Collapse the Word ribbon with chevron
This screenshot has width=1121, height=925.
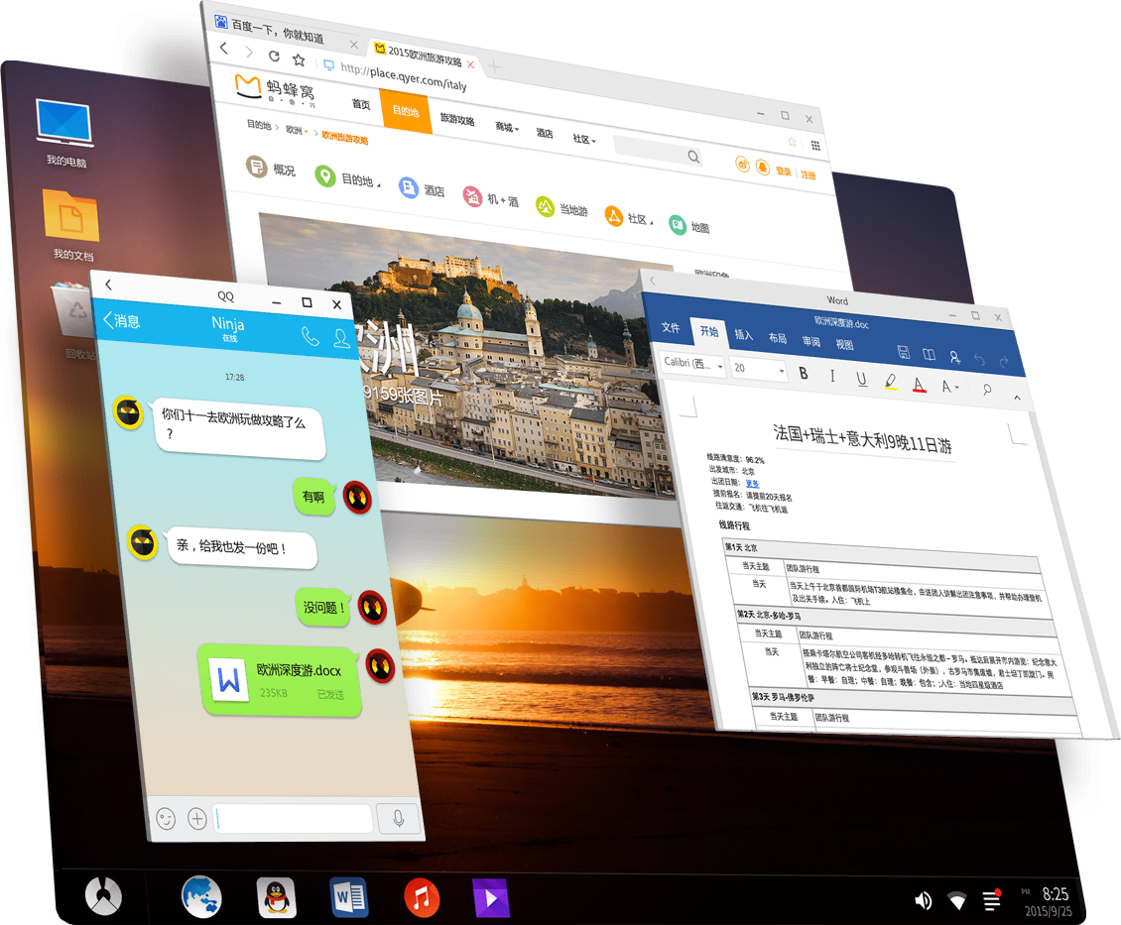click(1017, 398)
